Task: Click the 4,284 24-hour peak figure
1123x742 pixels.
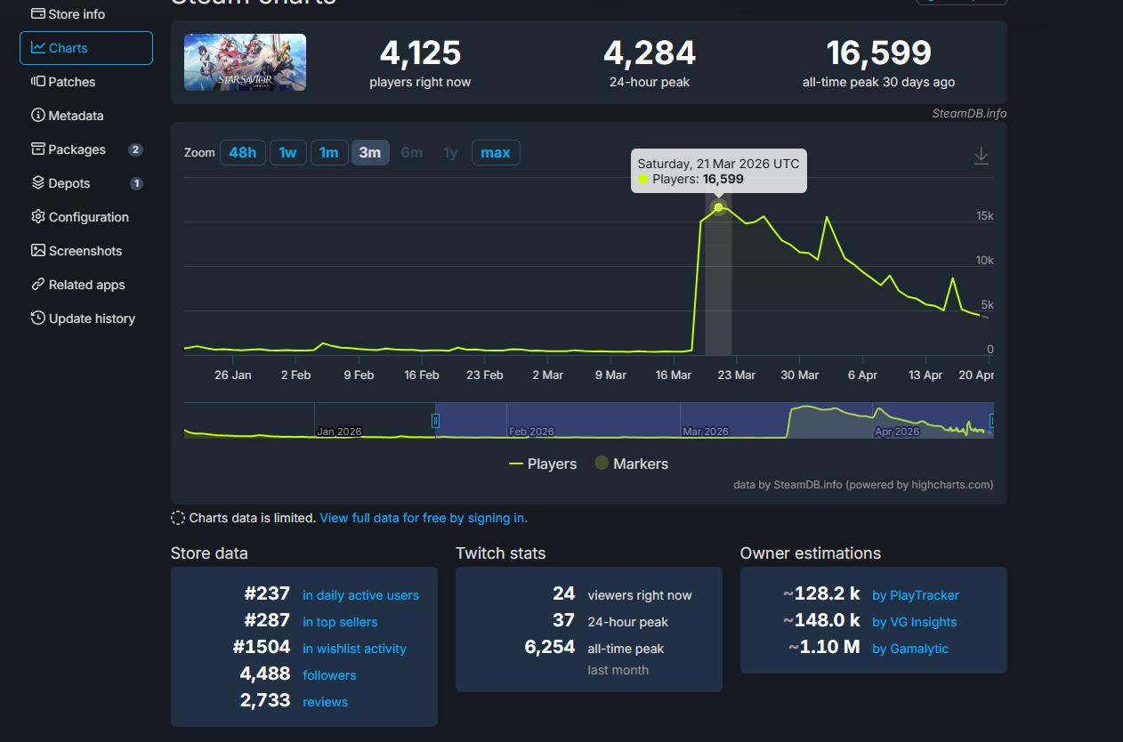Action: [650, 53]
